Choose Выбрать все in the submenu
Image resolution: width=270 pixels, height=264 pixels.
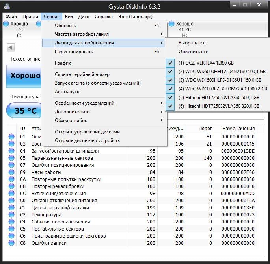pos(218,43)
